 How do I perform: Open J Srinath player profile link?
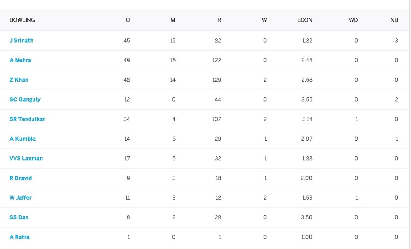(21, 41)
